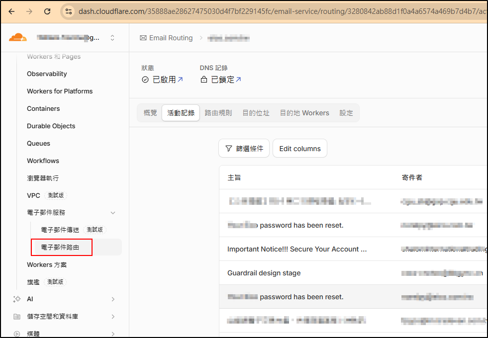Viewport: 488px width, 338px height.
Task: Click the check circle icon beside 已啟用
Action: coord(145,80)
